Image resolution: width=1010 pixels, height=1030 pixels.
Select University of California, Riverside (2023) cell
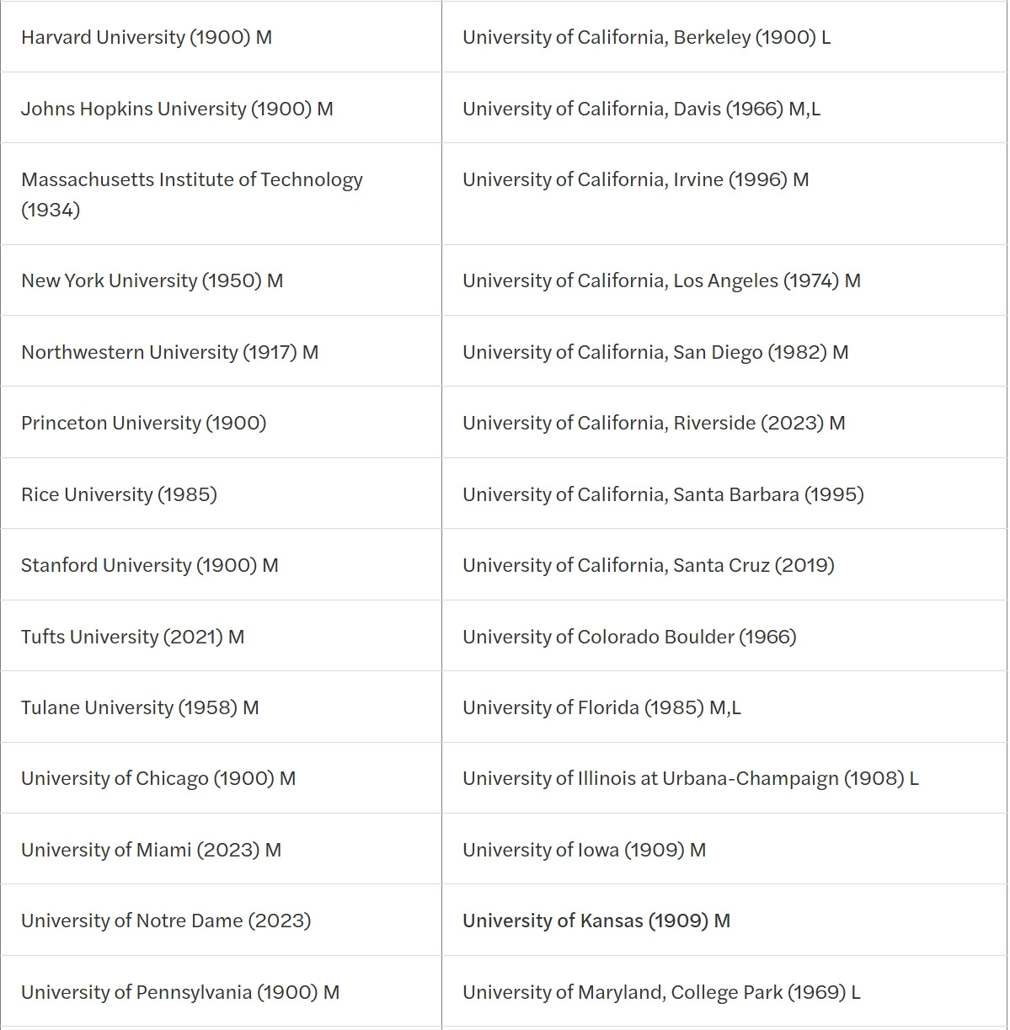654,423
